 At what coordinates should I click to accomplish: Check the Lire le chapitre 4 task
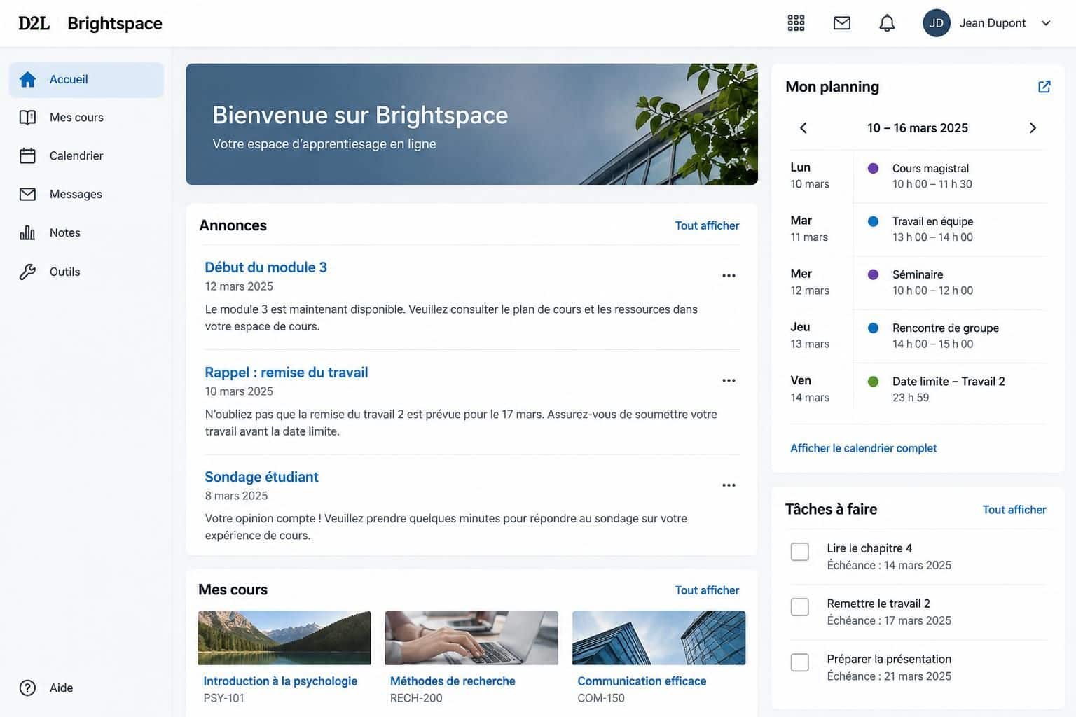pos(799,552)
